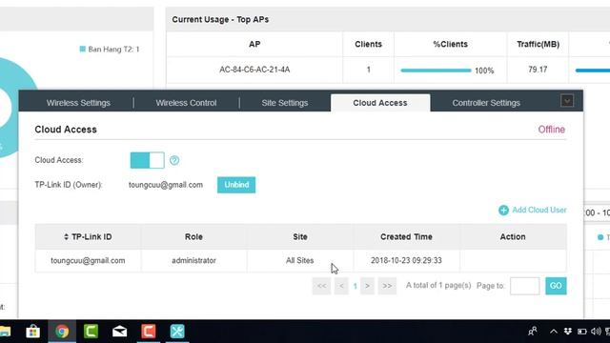Switch to the Wireless Settings tab

pyautogui.click(x=78, y=103)
